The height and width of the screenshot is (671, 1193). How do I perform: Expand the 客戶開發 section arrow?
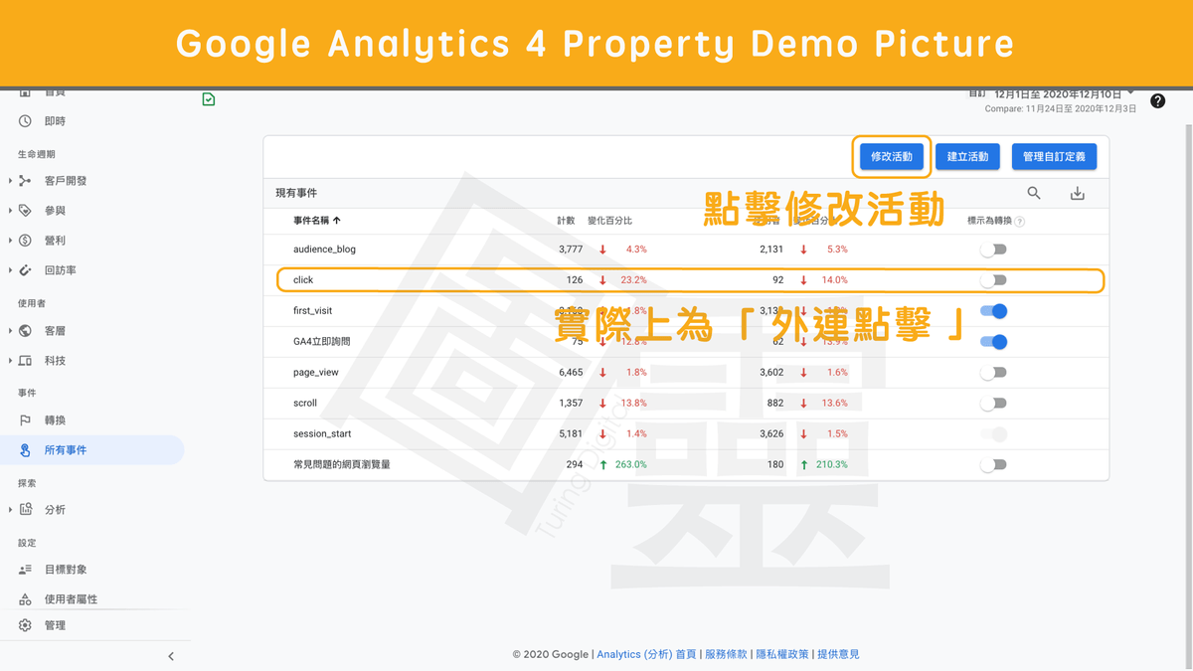coord(10,181)
